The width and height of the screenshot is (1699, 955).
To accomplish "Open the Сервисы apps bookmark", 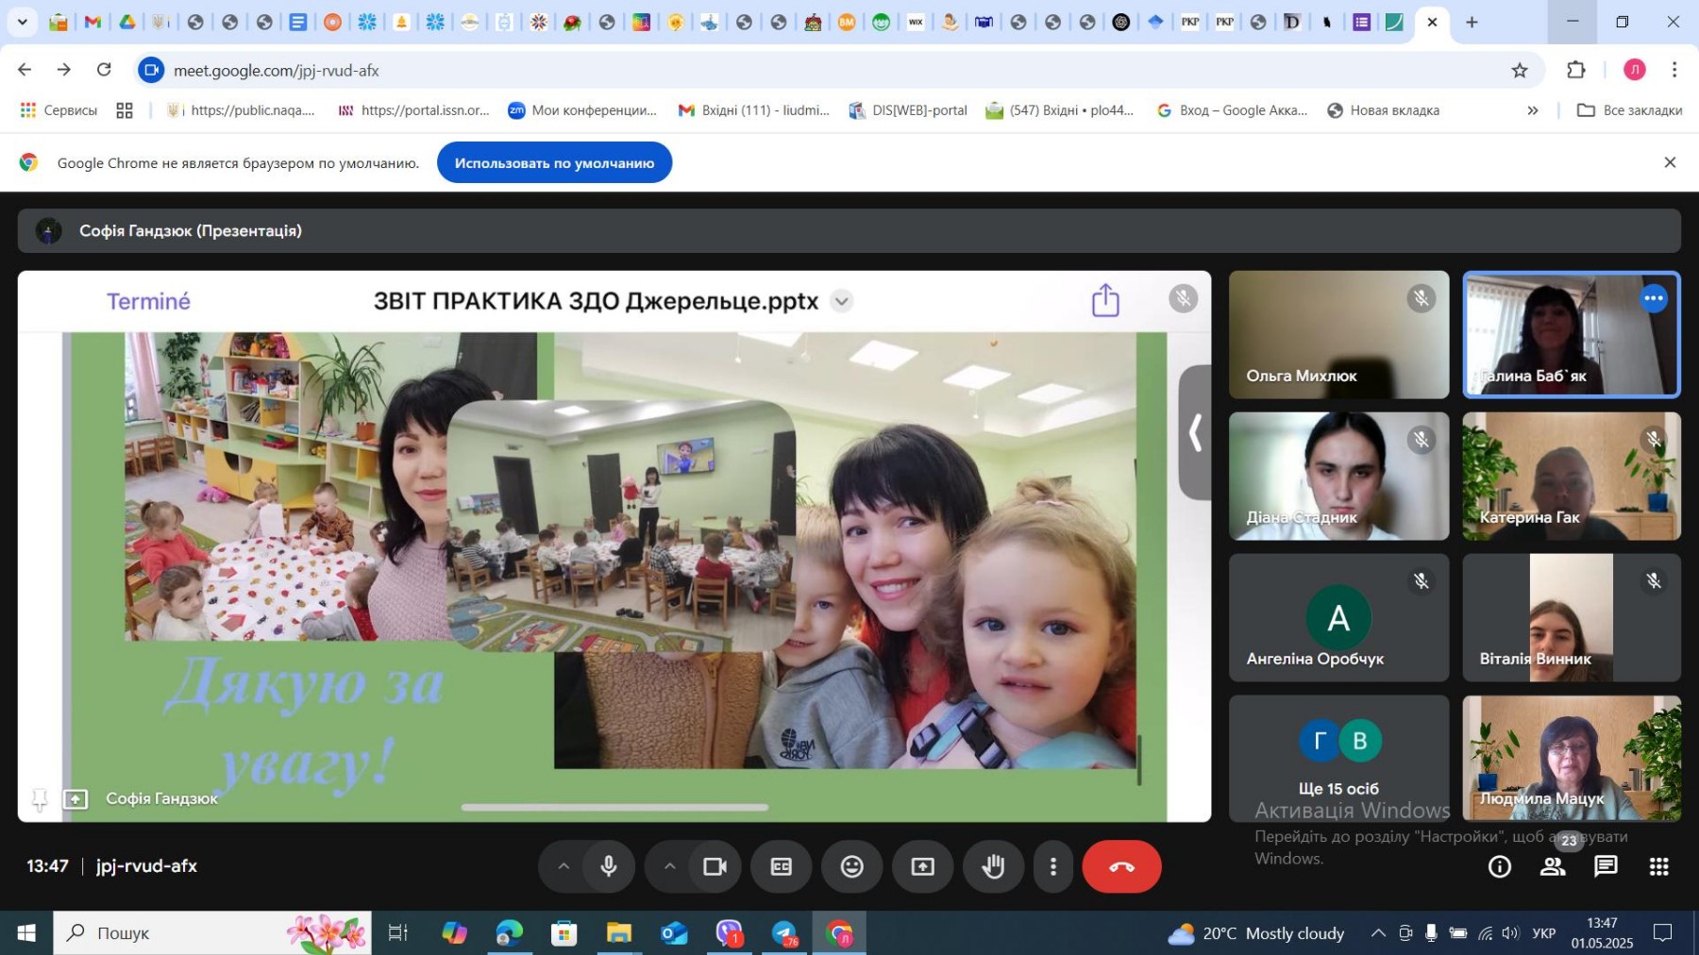I will pos(59,110).
